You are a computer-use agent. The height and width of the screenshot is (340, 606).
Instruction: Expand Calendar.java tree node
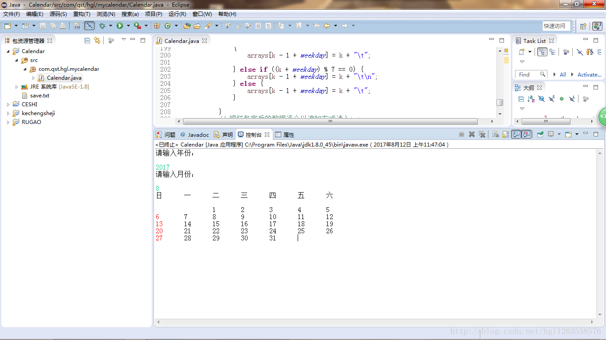pyautogui.click(x=33, y=78)
